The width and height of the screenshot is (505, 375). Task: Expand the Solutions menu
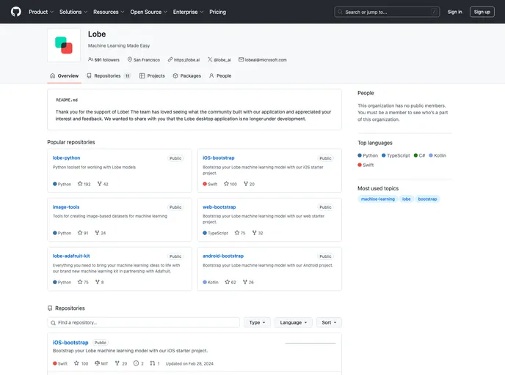pyautogui.click(x=73, y=12)
